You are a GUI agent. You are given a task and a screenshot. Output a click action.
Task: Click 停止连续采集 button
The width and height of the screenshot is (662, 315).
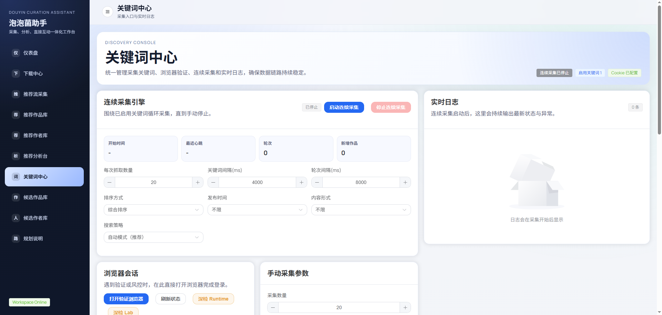tap(391, 107)
